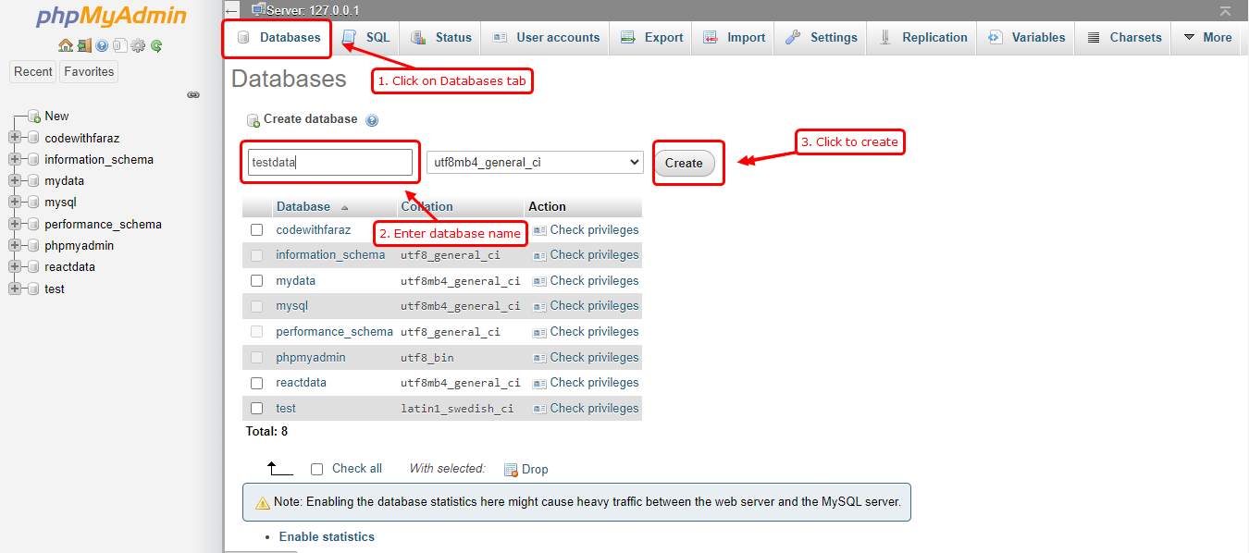Check privileges for the test row
Screen dimensions: 1249x553
587,408
